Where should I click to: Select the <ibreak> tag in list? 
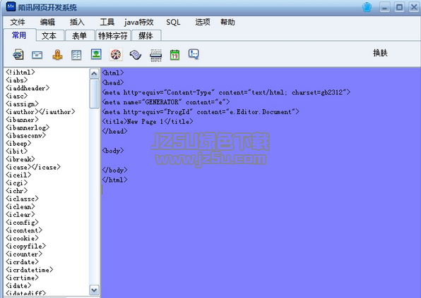coord(20,159)
